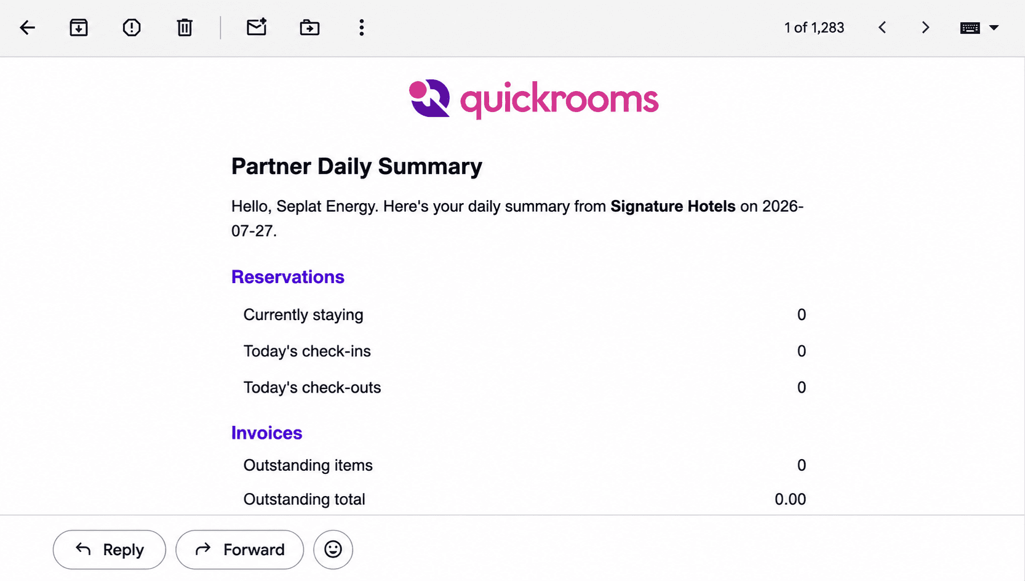
Task: Go to the newer email arrow
Action: tap(882, 28)
